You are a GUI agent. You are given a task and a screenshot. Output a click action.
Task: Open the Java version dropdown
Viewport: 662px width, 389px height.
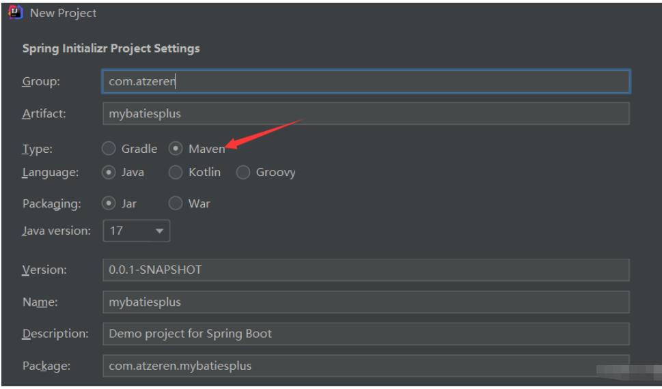(x=136, y=231)
